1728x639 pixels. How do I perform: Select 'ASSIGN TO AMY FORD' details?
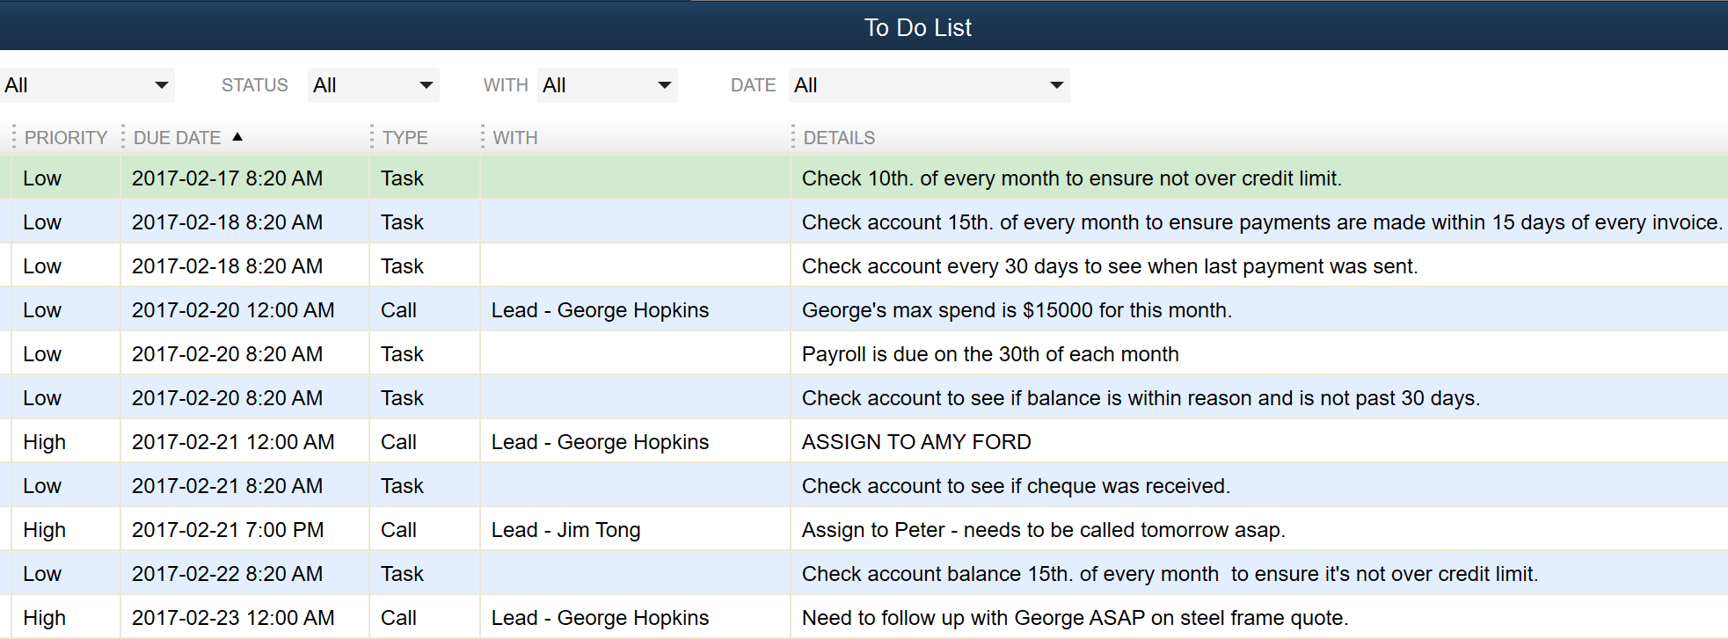pos(916,442)
